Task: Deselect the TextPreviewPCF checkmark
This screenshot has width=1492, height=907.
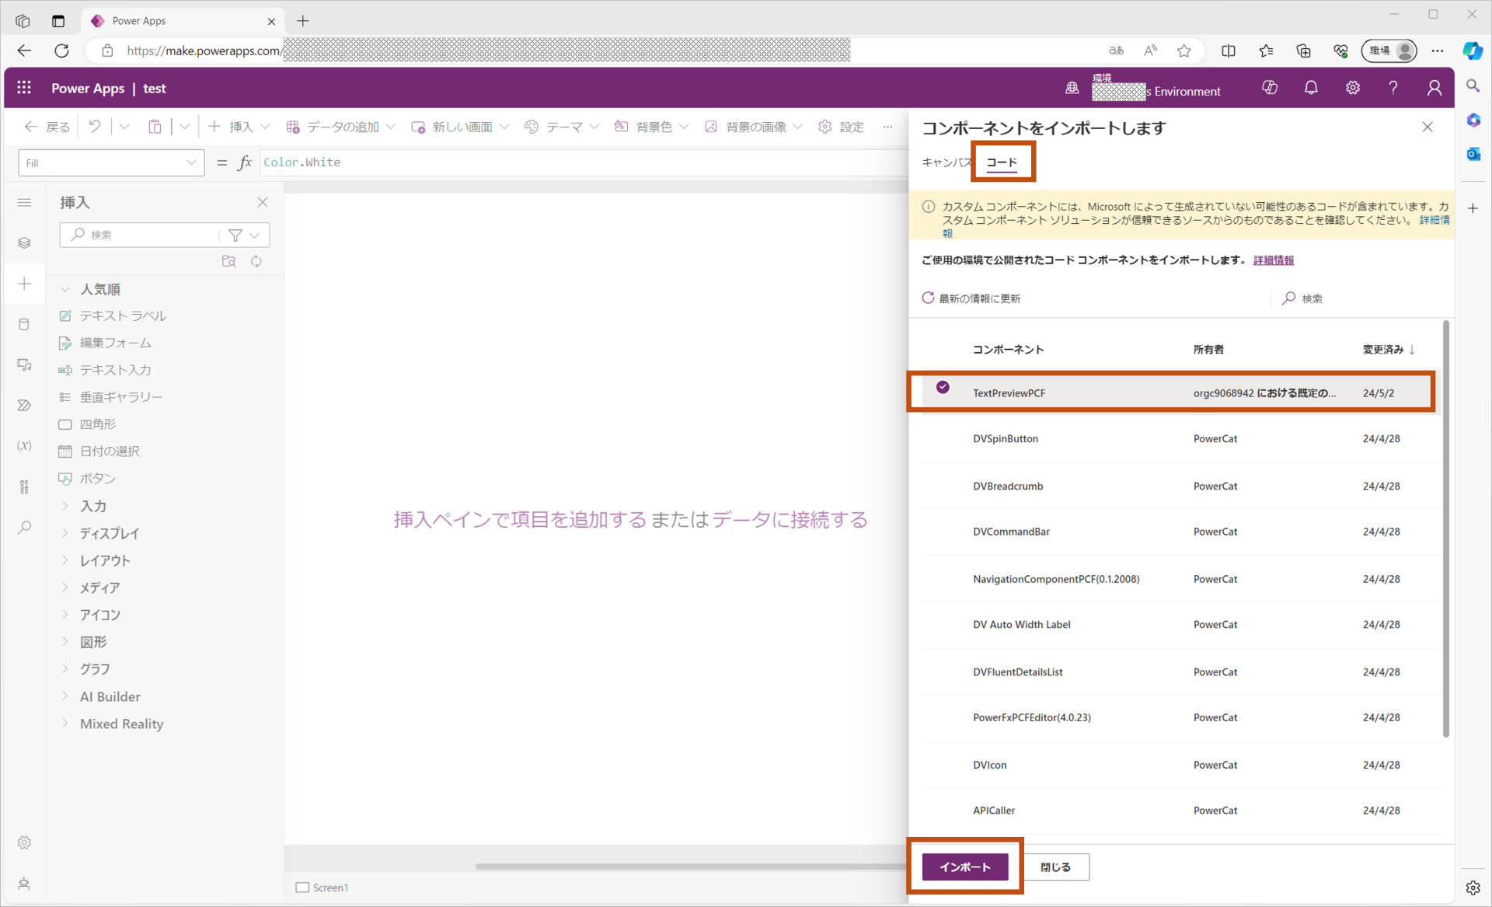Action: 943,387
